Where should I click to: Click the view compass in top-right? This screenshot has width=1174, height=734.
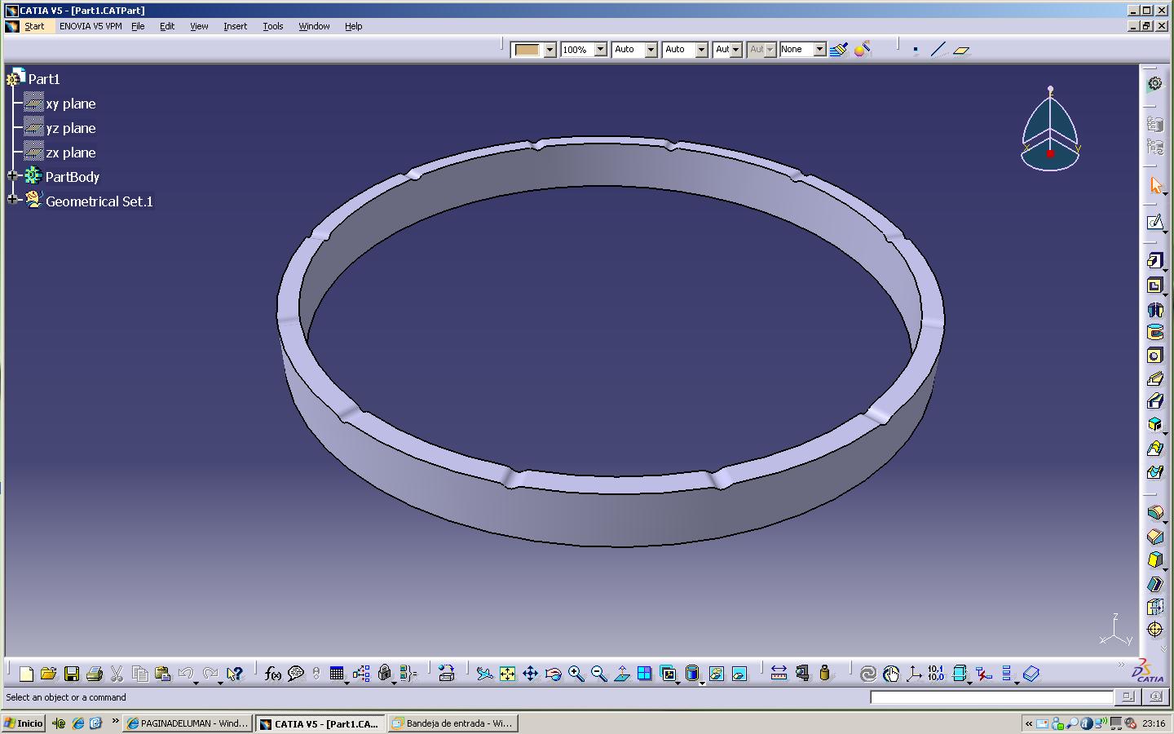coord(1050,129)
